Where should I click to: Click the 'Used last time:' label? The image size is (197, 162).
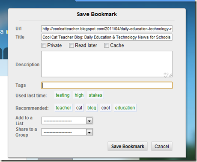[31, 95]
